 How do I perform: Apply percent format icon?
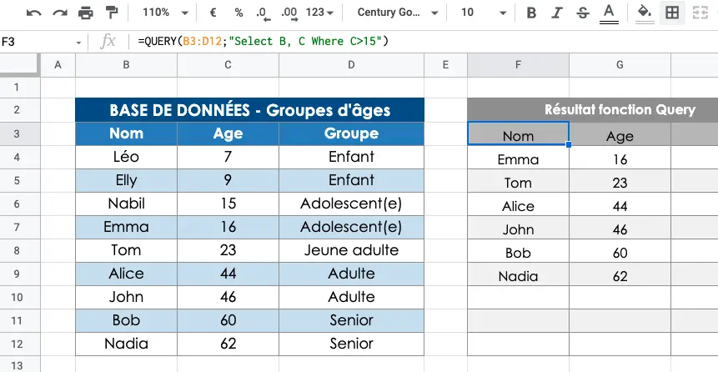coord(238,13)
